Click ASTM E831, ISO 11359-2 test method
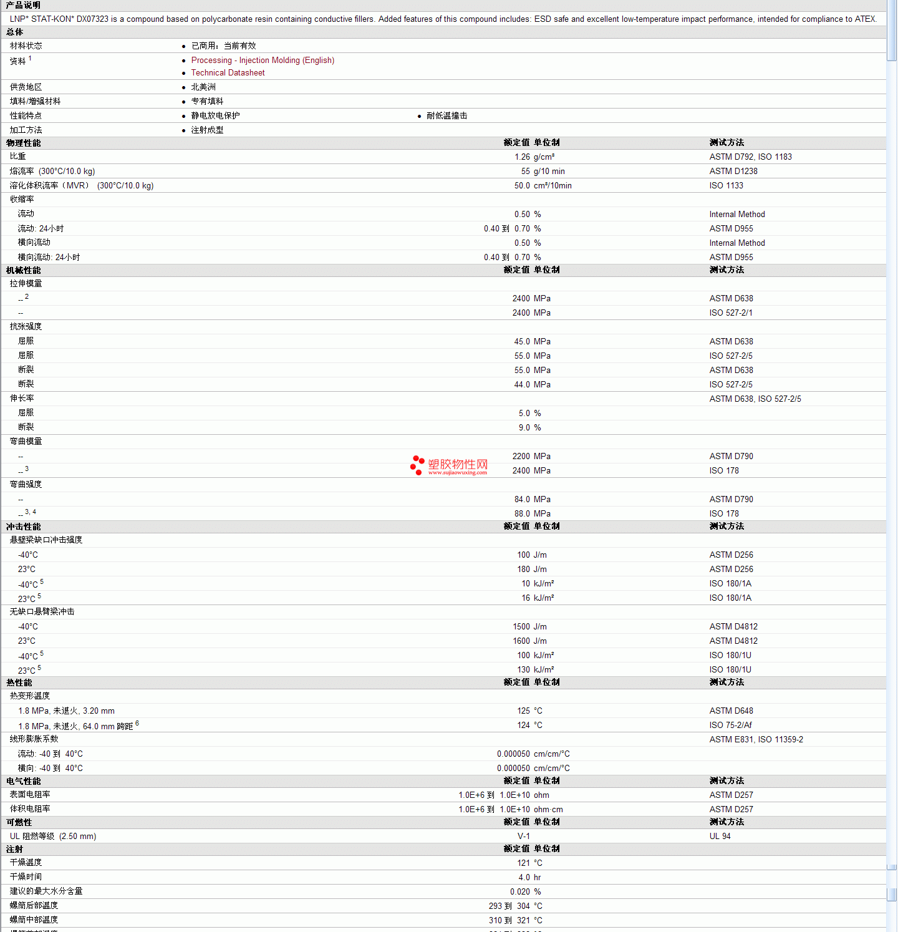Image resolution: width=898 pixels, height=932 pixels. pos(756,740)
